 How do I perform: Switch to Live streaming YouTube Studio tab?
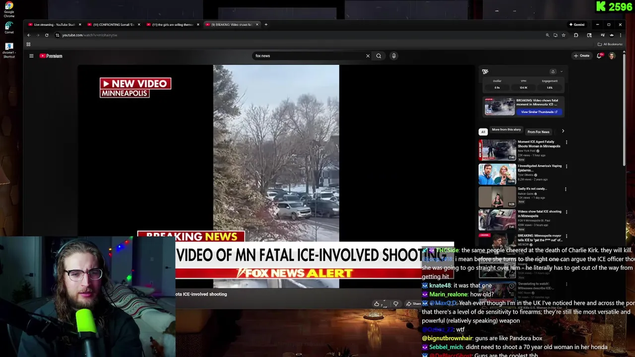[54, 24]
